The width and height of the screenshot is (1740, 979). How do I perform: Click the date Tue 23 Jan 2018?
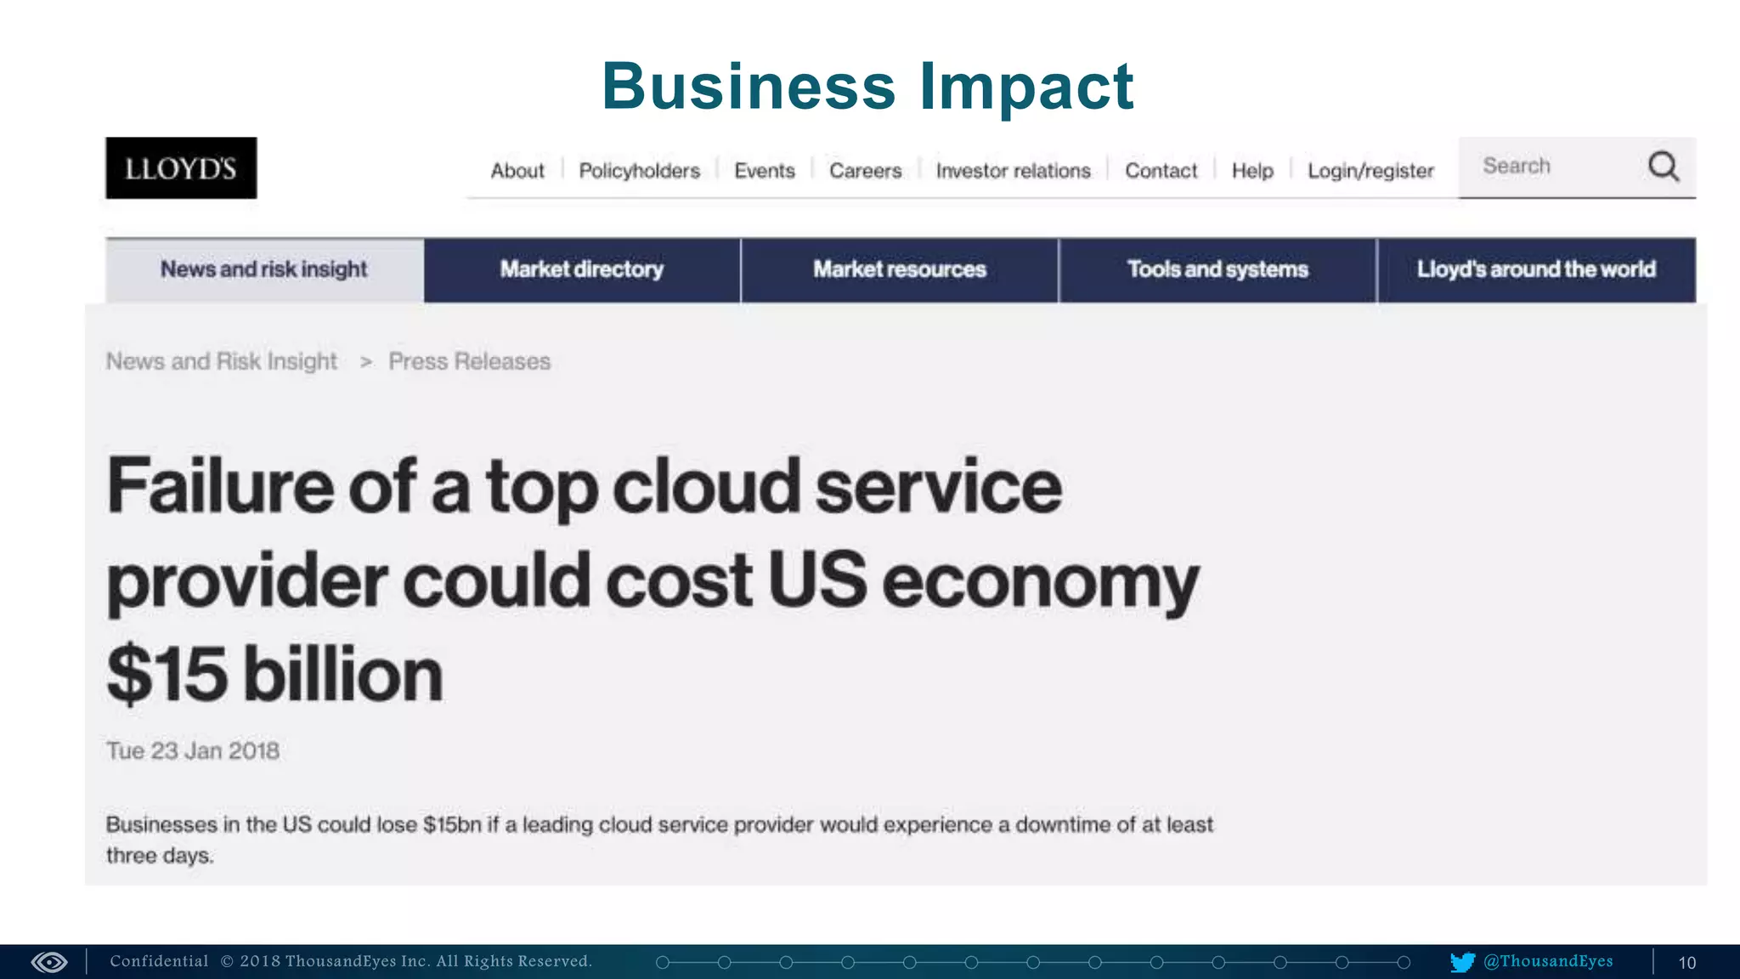(193, 751)
